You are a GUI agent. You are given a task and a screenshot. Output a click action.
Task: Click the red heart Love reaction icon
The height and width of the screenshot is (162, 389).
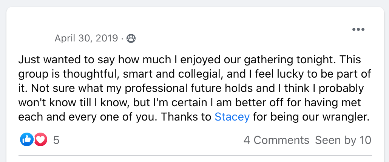pos(40,140)
